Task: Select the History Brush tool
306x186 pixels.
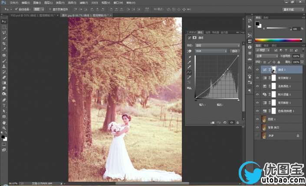Action: (x=4, y=72)
